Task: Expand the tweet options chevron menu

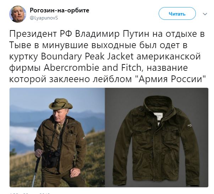Action: point(205,14)
